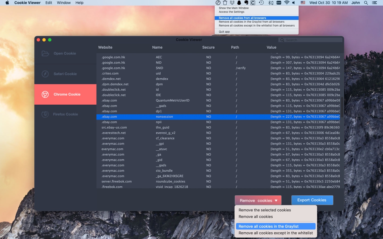
Task: Open the Dropbox menu bar icon
Action: tap(232, 3)
